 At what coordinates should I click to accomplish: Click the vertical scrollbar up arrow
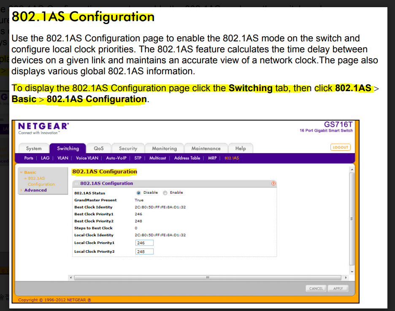point(352,170)
